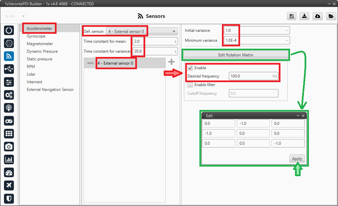Select External Navigation Sensor entry

[50, 89]
